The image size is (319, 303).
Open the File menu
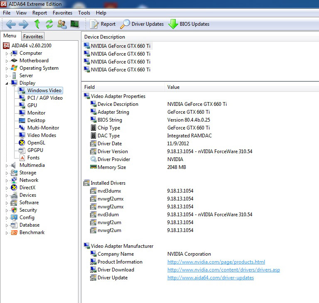tap(7, 13)
